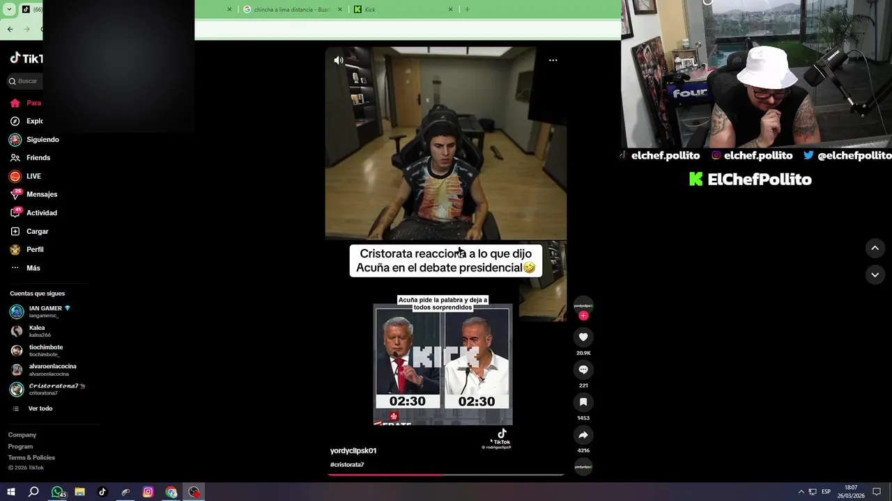The image size is (892, 501).
Task: Open File Explorer from the taskbar
Action: pos(79,492)
